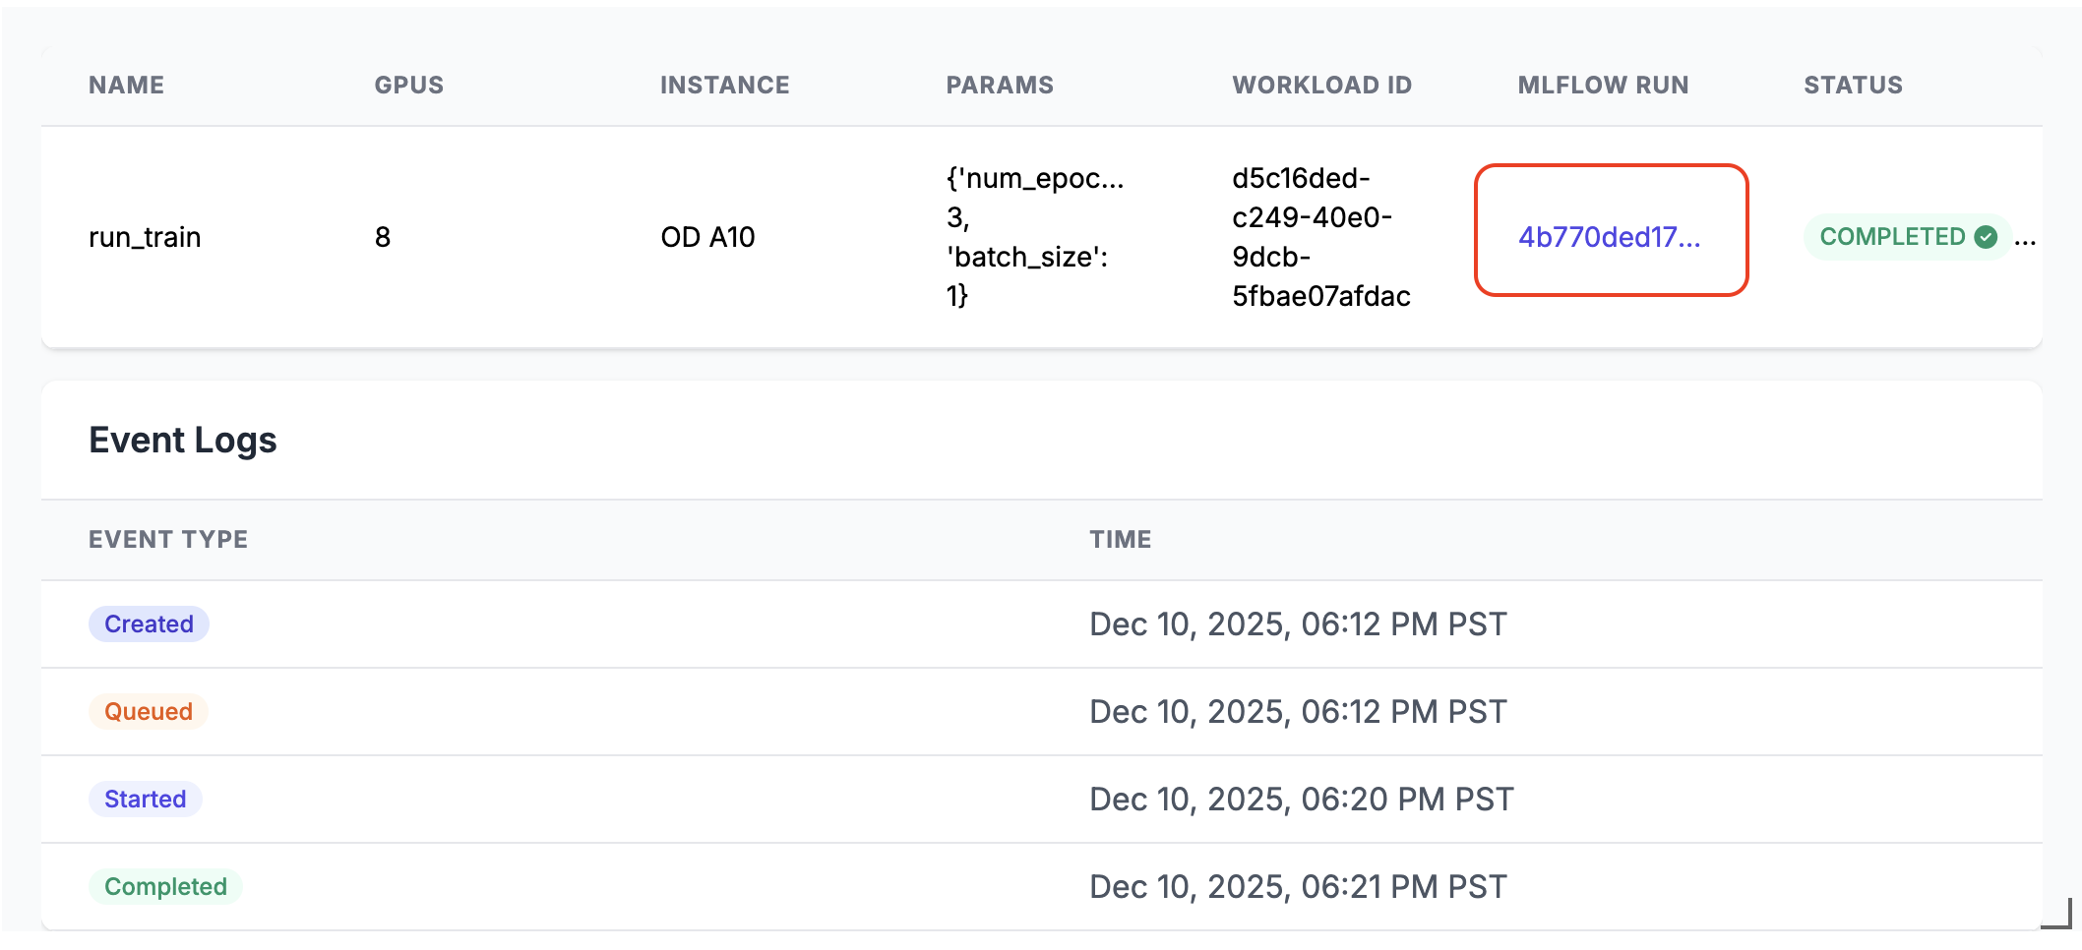The width and height of the screenshot is (2082, 950).
Task: Click the Created event badge
Action: click(x=149, y=624)
